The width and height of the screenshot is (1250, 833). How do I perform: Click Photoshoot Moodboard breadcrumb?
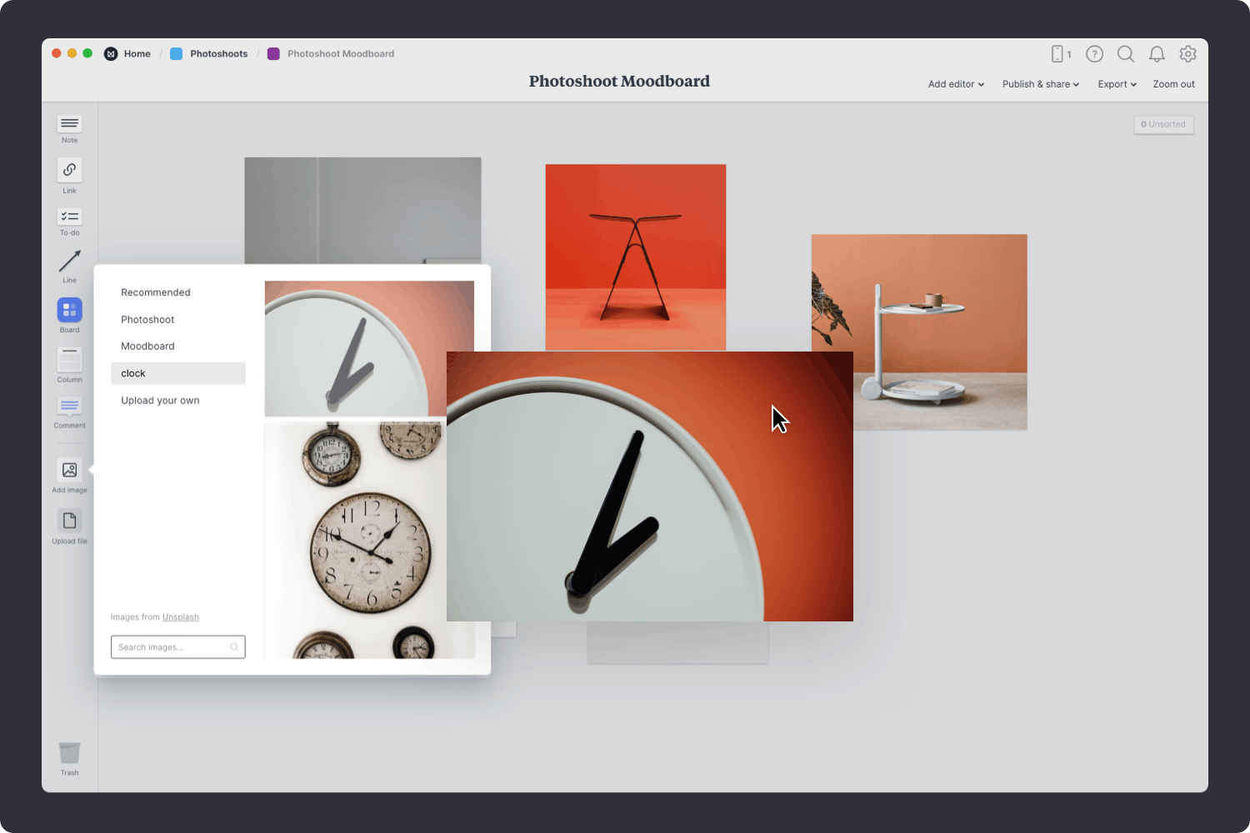(x=341, y=54)
